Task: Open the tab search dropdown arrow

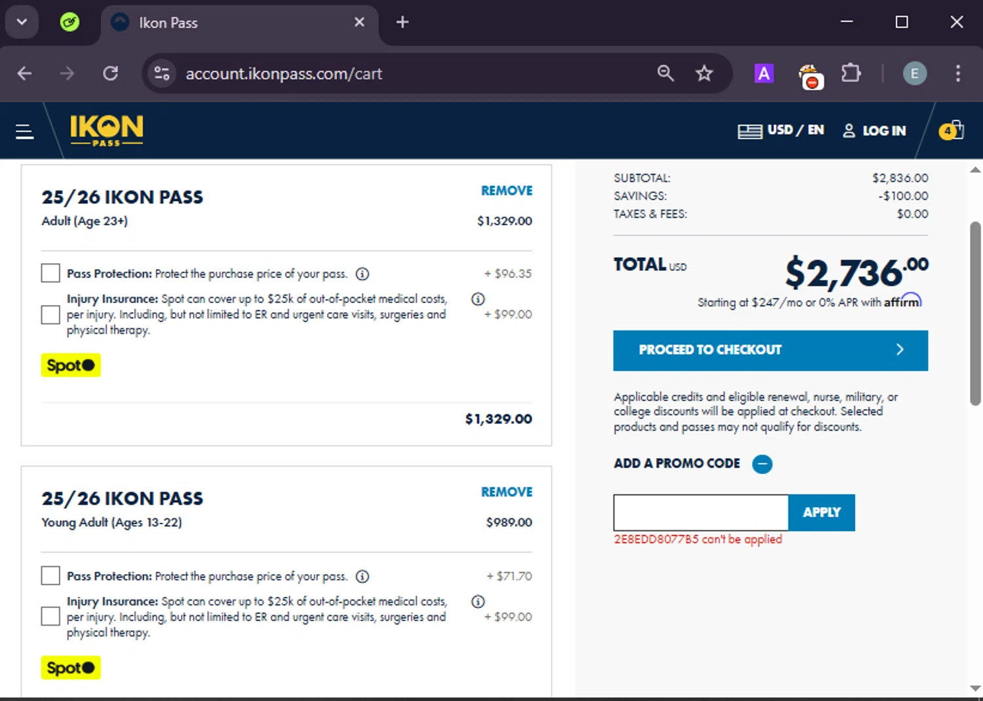Action: (22, 22)
